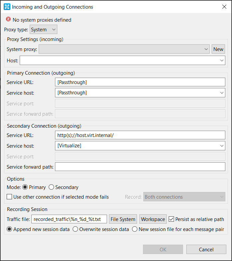Open the Proxy type dropdown
Image resolution: width=232 pixels, height=261 pixels.
coord(43,29)
